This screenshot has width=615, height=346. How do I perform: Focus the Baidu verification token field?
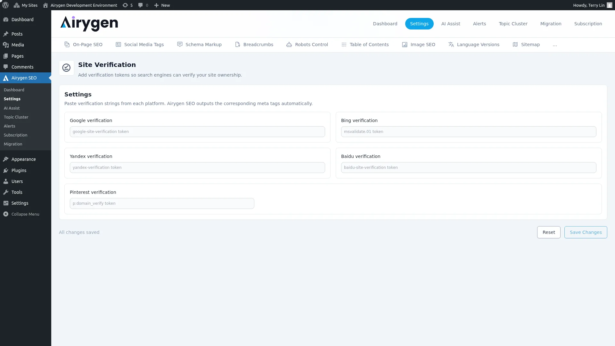469,168
